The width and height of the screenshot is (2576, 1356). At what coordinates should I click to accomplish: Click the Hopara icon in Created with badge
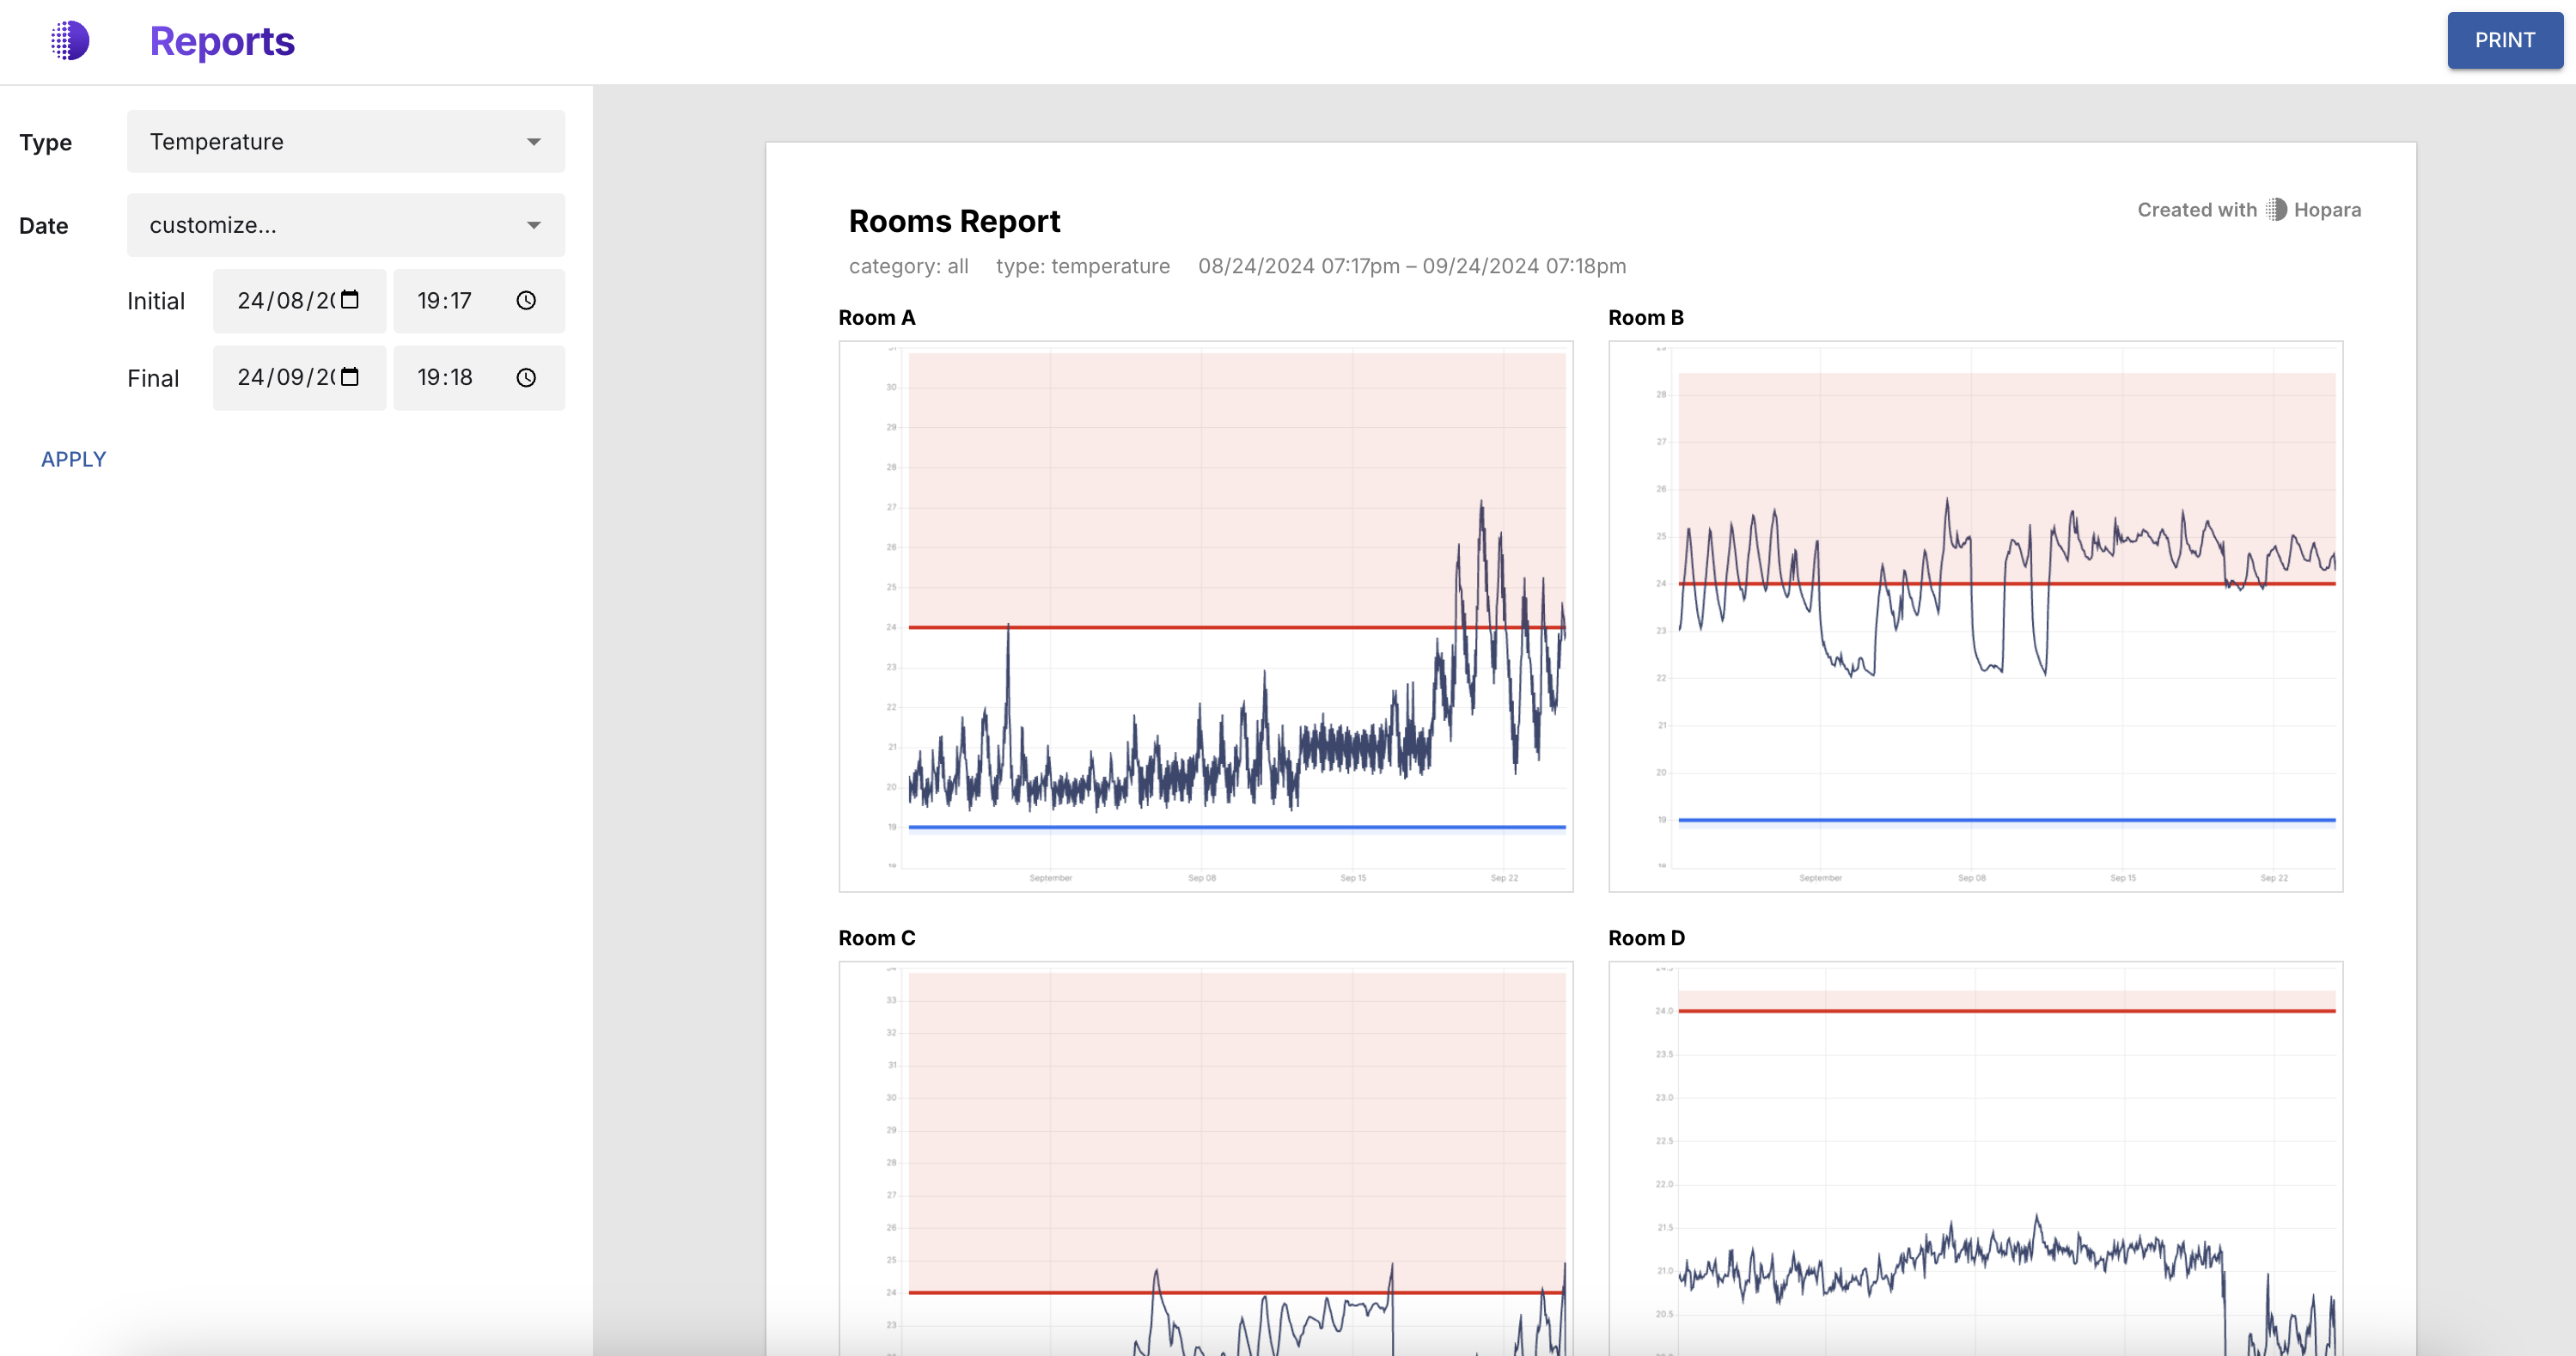pyautogui.click(x=2276, y=209)
